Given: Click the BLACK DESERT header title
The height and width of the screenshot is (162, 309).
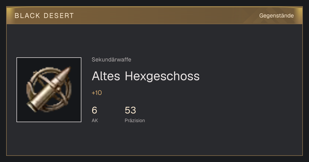Looking at the screenshot, I should coord(44,16).
